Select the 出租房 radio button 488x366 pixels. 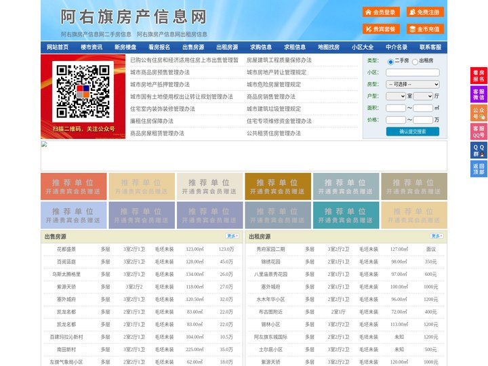click(x=415, y=62)
